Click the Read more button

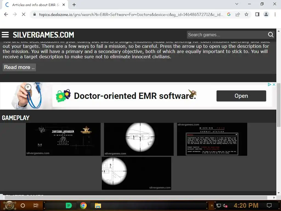[19, 67]
